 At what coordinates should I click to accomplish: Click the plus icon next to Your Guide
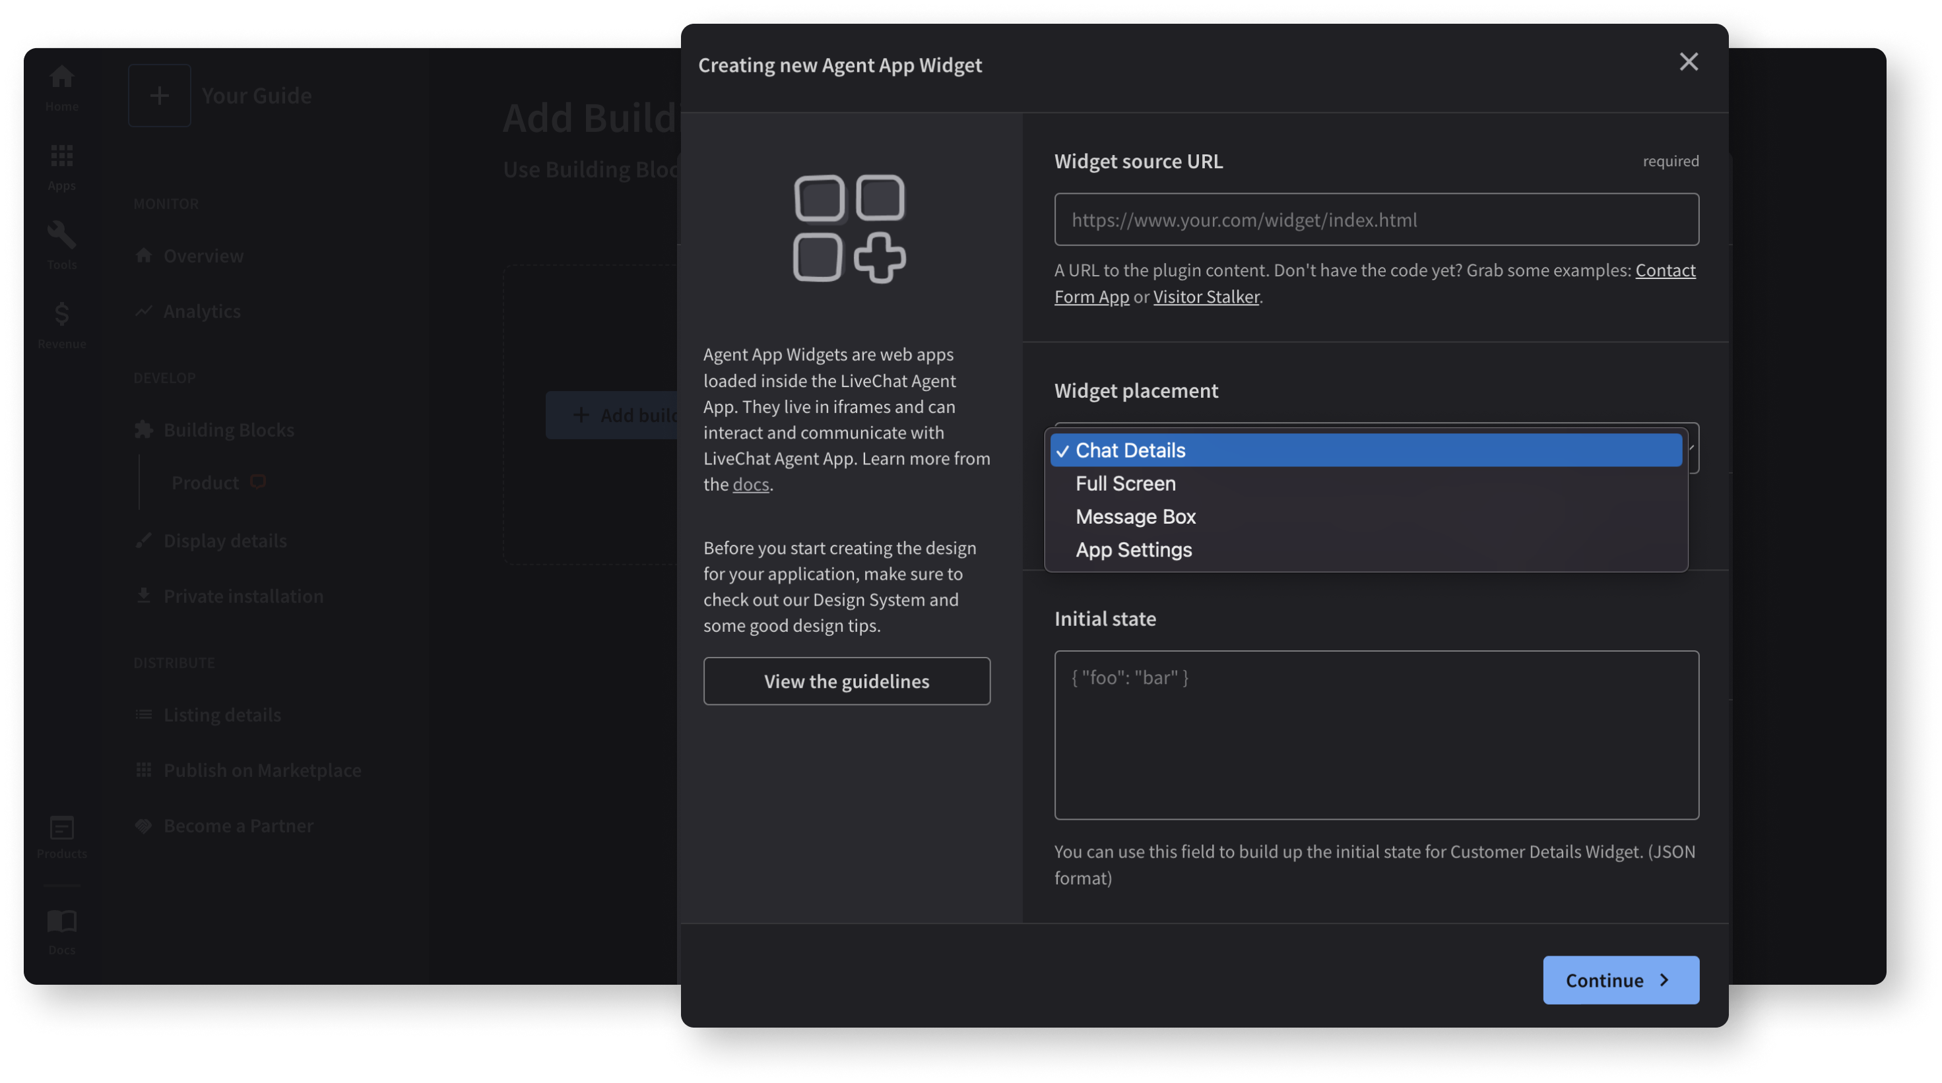pos(159,95)
